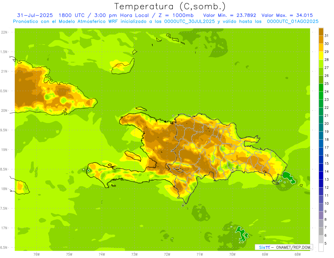Click colorbar label "31"
Viewport: 334px width, 258px height.
coord(326,36)
